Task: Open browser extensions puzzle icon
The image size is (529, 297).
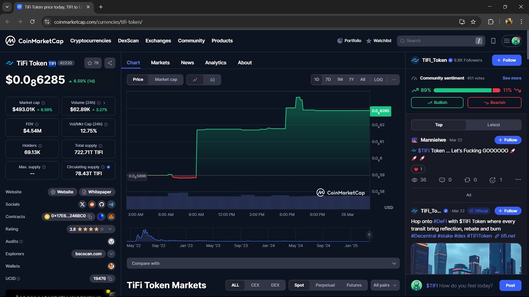Action: tap(491, 22)
